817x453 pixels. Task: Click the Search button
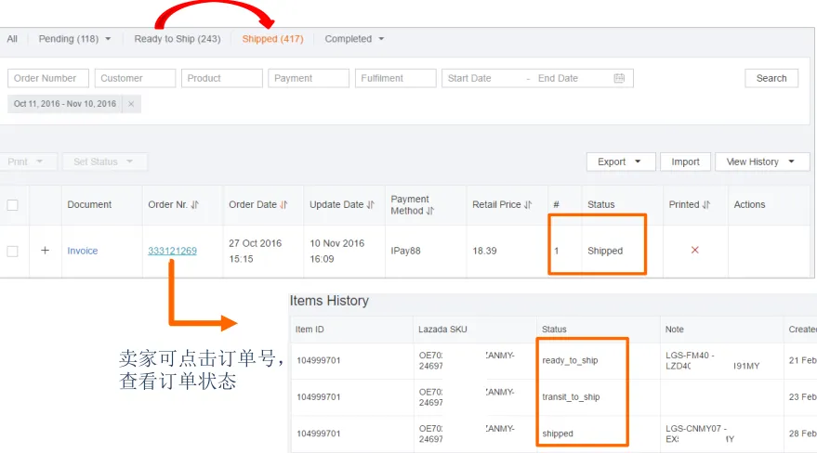pos(771,78)
